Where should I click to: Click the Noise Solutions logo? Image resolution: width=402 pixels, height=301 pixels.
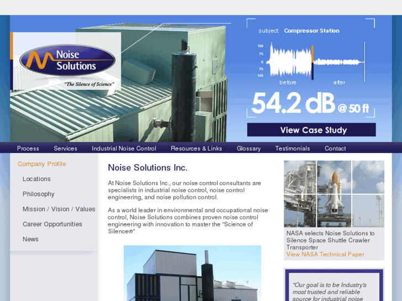67,60
